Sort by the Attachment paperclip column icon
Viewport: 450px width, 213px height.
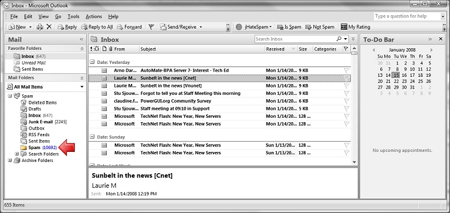111,49
